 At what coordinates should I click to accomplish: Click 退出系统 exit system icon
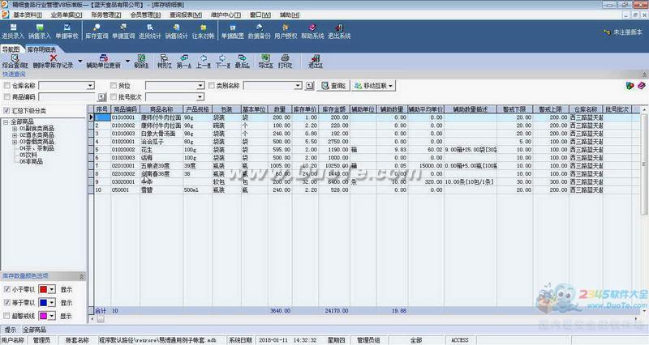[x=339, y=32]
